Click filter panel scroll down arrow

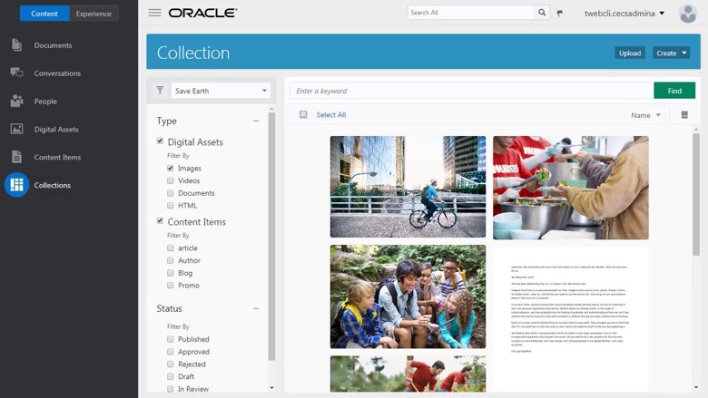click(271, 388)
